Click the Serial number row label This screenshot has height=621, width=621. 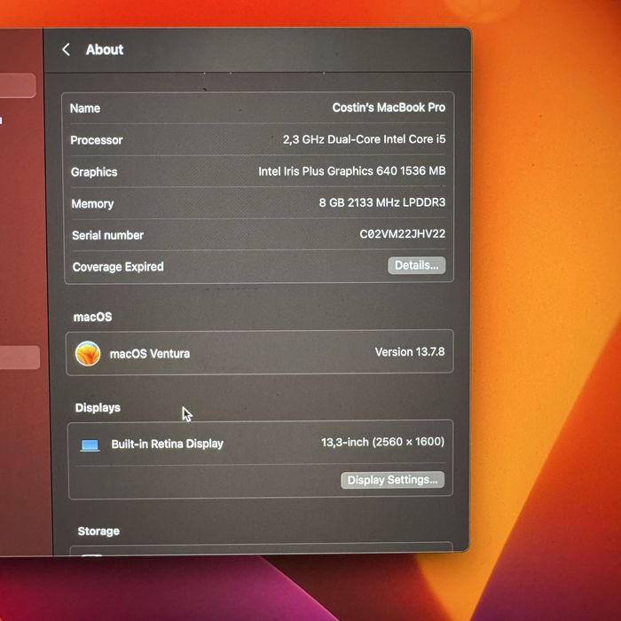click(x=107, y=235)
